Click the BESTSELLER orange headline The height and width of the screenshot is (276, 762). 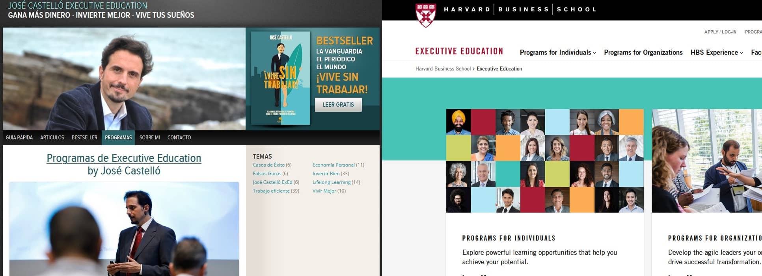[345, 41]
